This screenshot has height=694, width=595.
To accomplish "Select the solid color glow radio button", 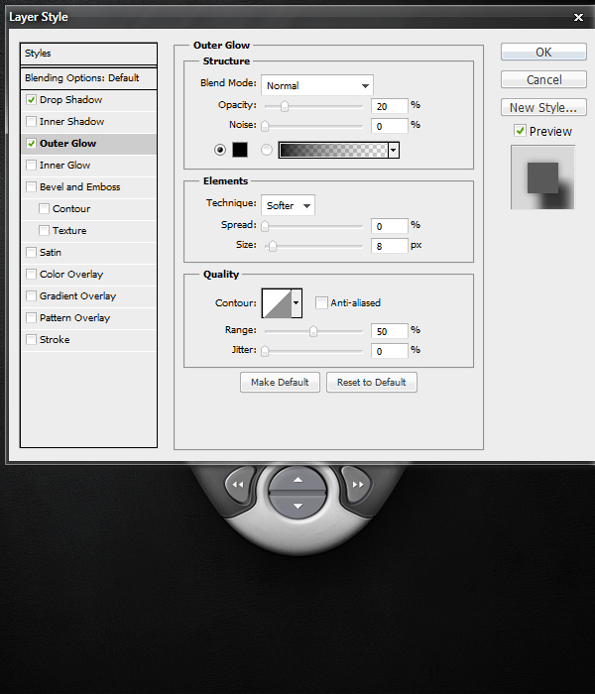I will coord(220,150).
